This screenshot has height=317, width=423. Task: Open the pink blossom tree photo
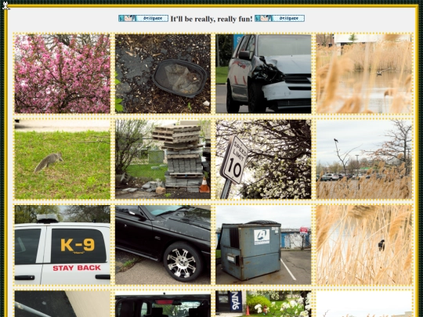(63, 74)
